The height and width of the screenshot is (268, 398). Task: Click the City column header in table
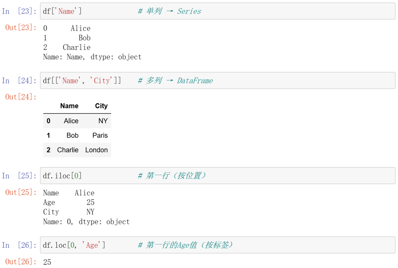(x=101, y=106)
